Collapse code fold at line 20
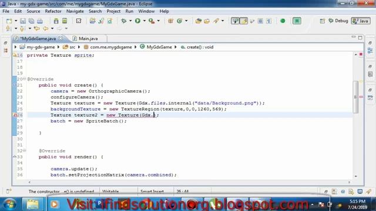 tap(25, 79)
